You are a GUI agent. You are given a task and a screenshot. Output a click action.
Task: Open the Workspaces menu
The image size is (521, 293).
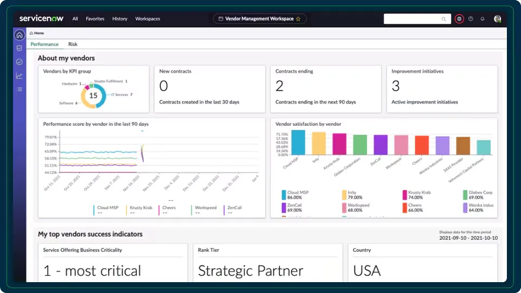(x=148, y=19)
